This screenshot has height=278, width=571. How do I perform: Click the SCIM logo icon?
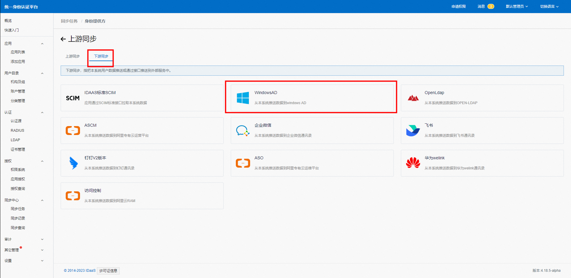click(x=73, y=98)
